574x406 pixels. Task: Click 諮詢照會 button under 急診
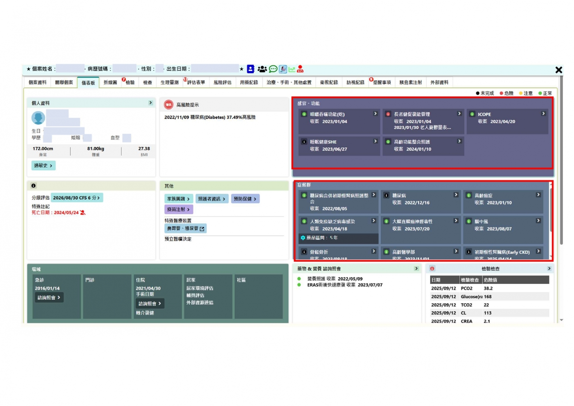[49, 298]
